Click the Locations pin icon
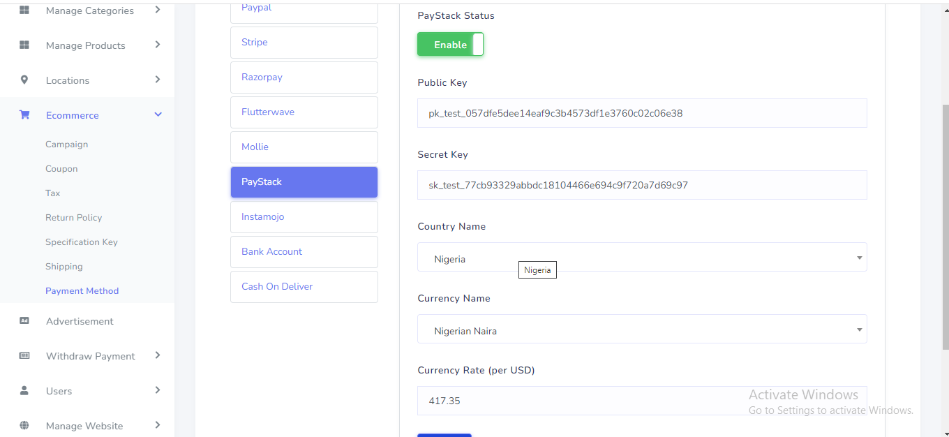The width and height of the screenshot is (949, 437). point(24,80)
